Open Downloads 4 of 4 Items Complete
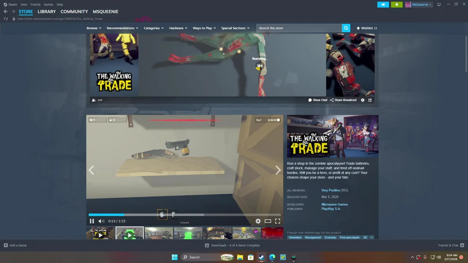This screenshot has height=263, width=468. [232, 245]
